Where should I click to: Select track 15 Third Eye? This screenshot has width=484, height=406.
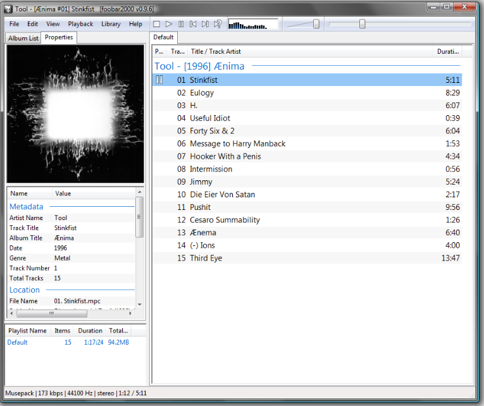[x=206, y=258]
